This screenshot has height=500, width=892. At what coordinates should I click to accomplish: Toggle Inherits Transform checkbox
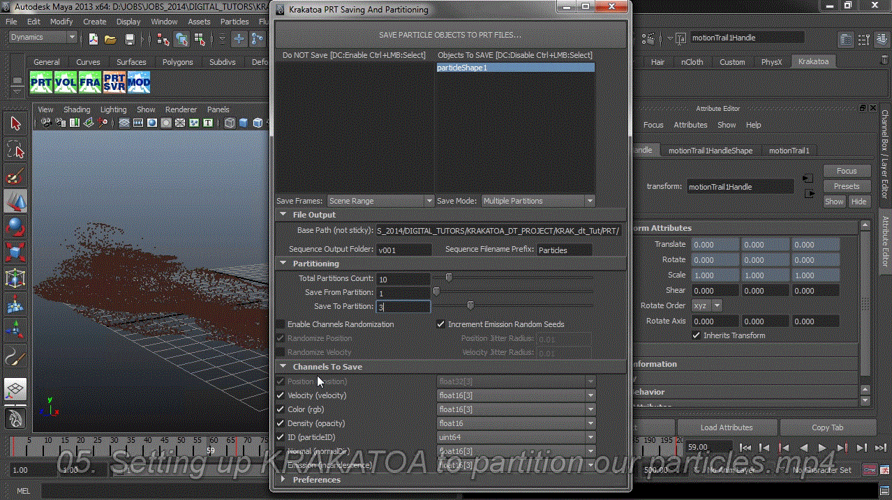(x=696, y=335)
